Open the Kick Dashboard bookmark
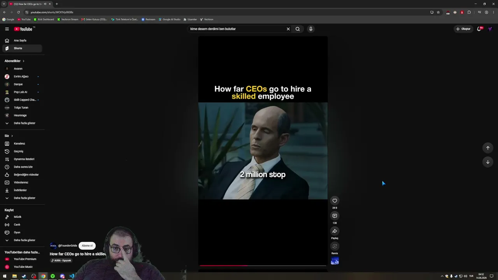 (x=44, y=19)
